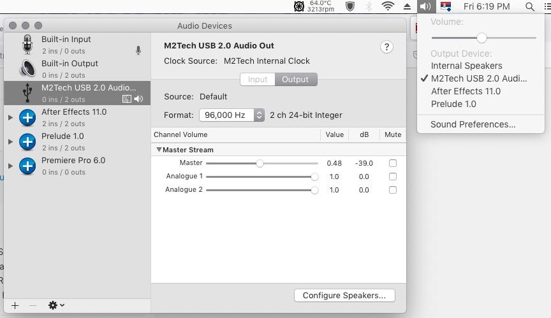The width and height of the screenshot is (551, 318).
Task: Click the After Effects 11.0 aggregate icon
Action: click(x=27, y=118)
